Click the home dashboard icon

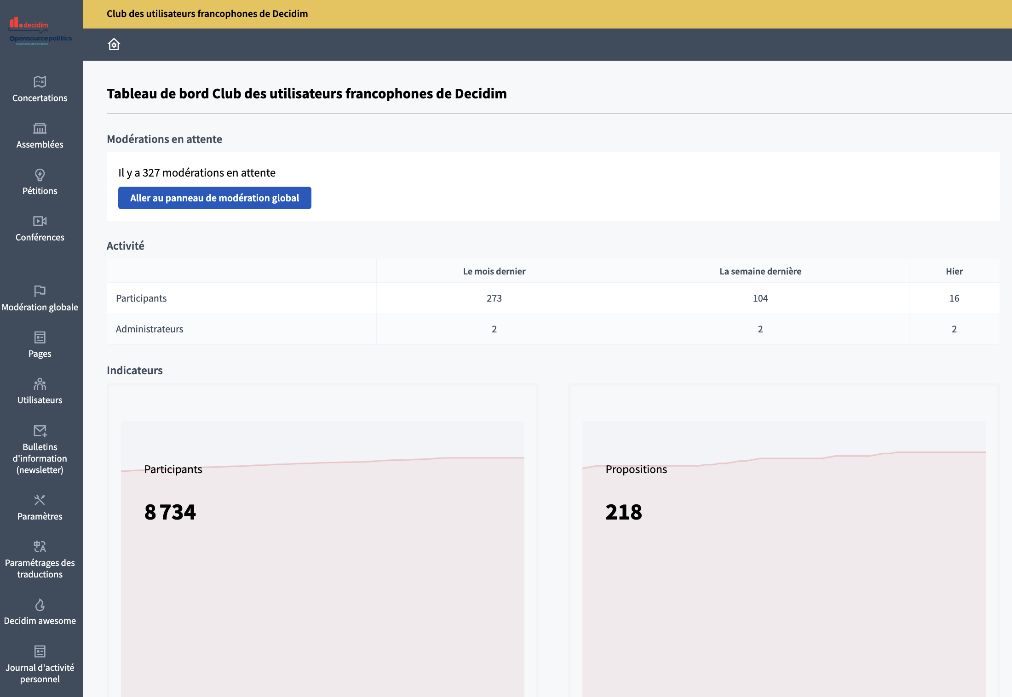pyautogui.click(x=114, y=44)
